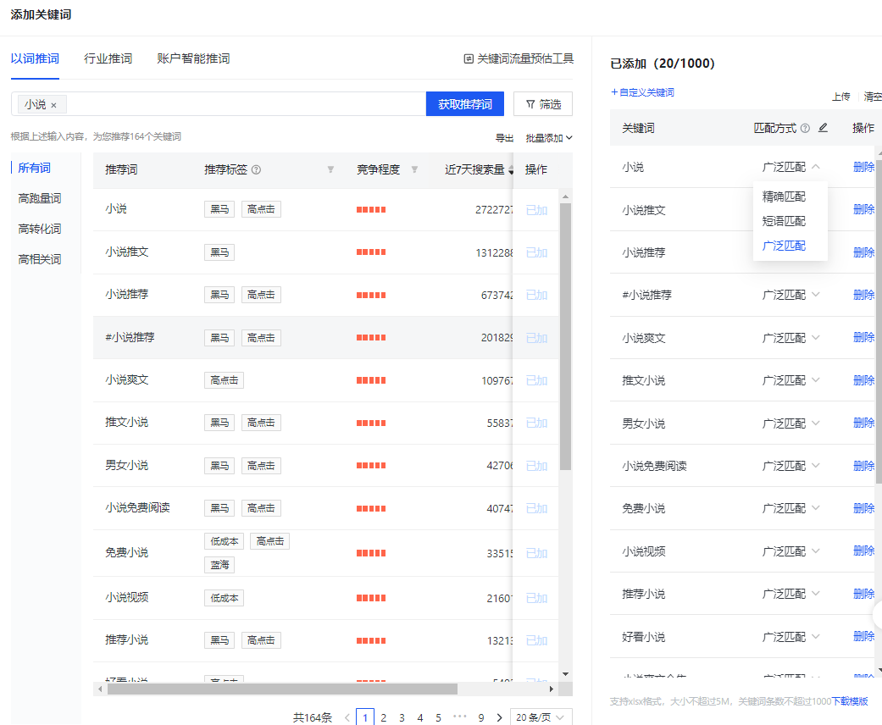Go to page 2 of results
This screenshot has height=725, width=882.
[x=384, y=717]
